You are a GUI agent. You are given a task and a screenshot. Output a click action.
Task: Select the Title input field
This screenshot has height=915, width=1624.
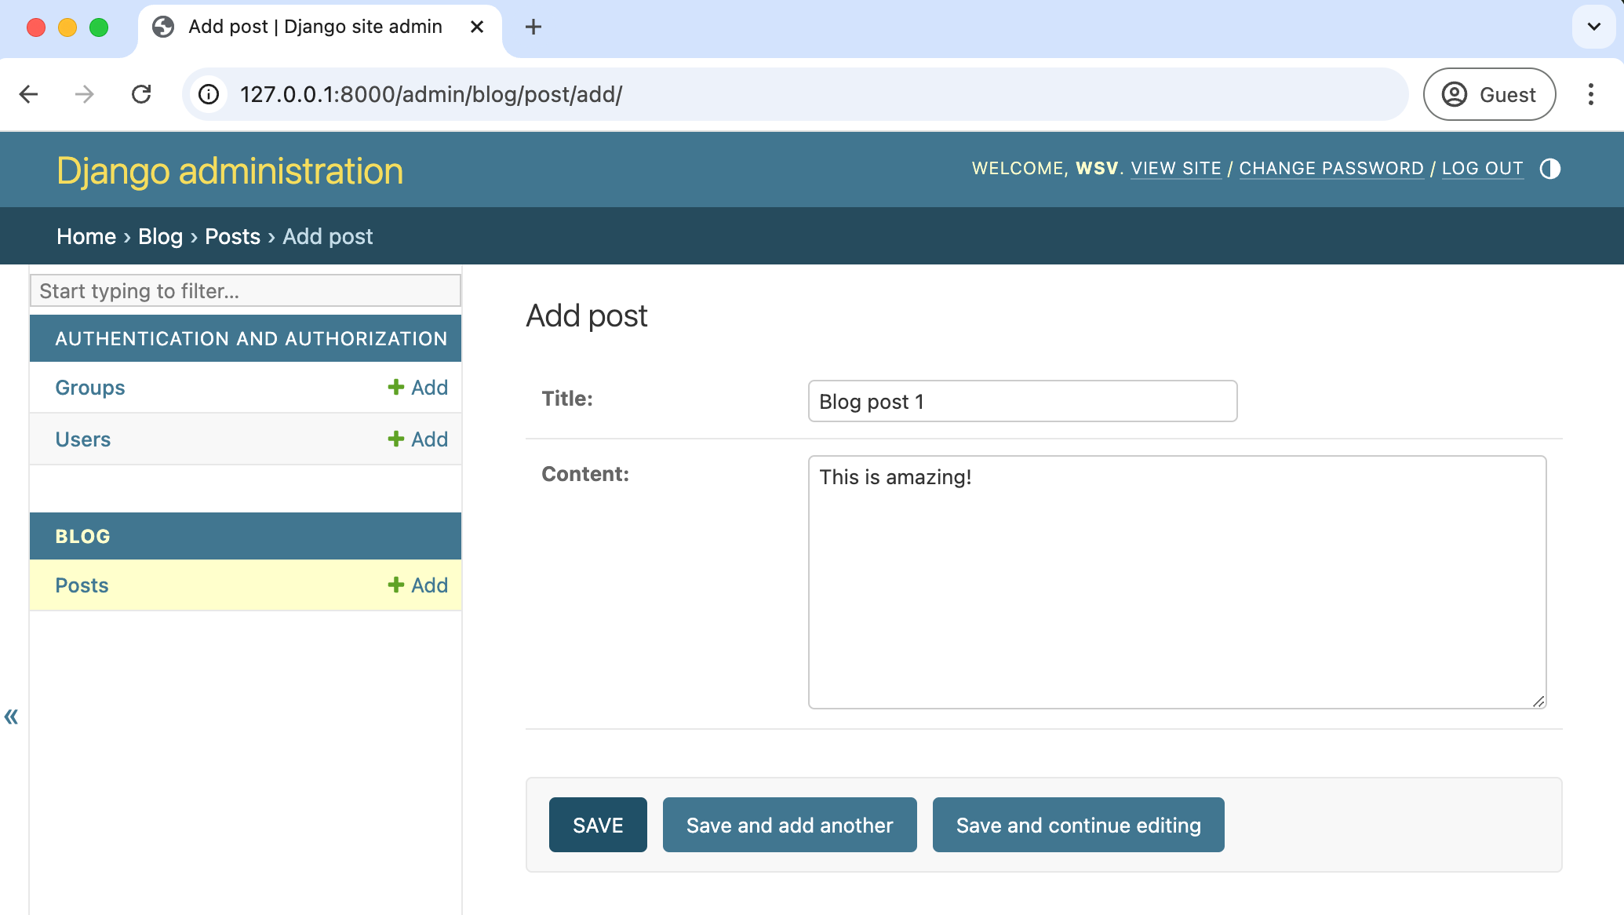pyautogui.click(x=1023, y=400)
